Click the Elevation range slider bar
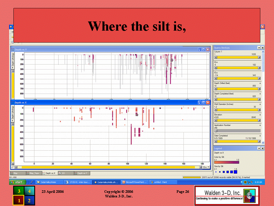The image size is (274, 206). pos(237,120)
